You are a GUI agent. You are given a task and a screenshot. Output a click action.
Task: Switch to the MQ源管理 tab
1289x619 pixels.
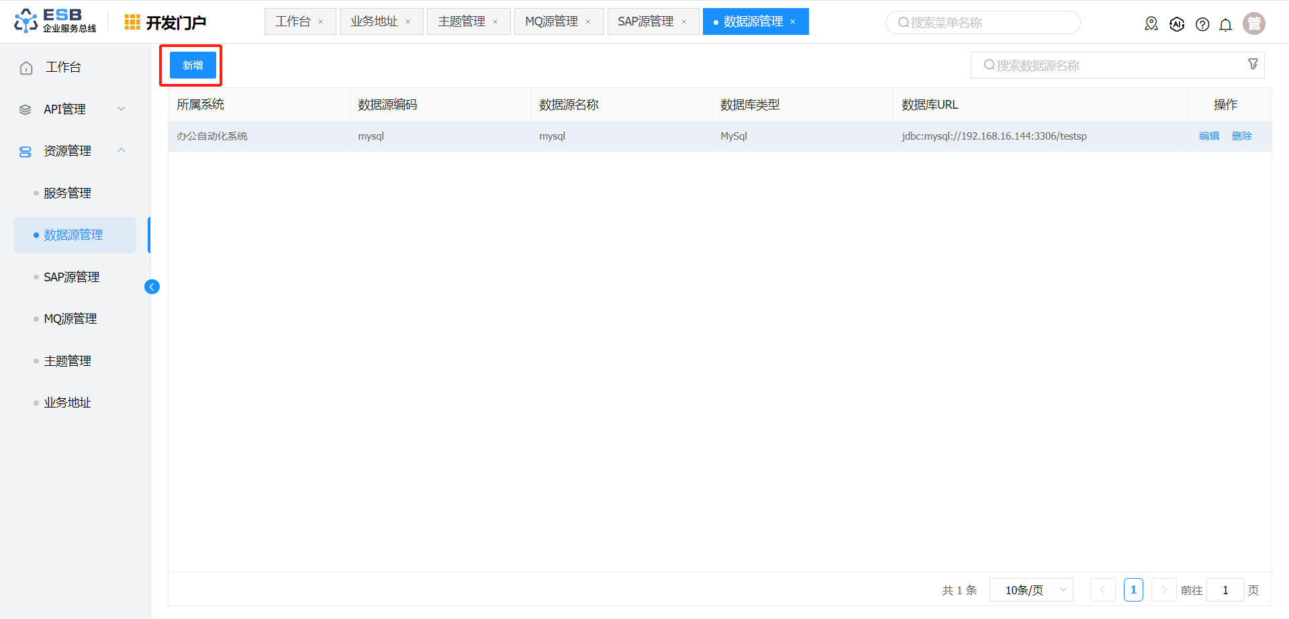551,21
